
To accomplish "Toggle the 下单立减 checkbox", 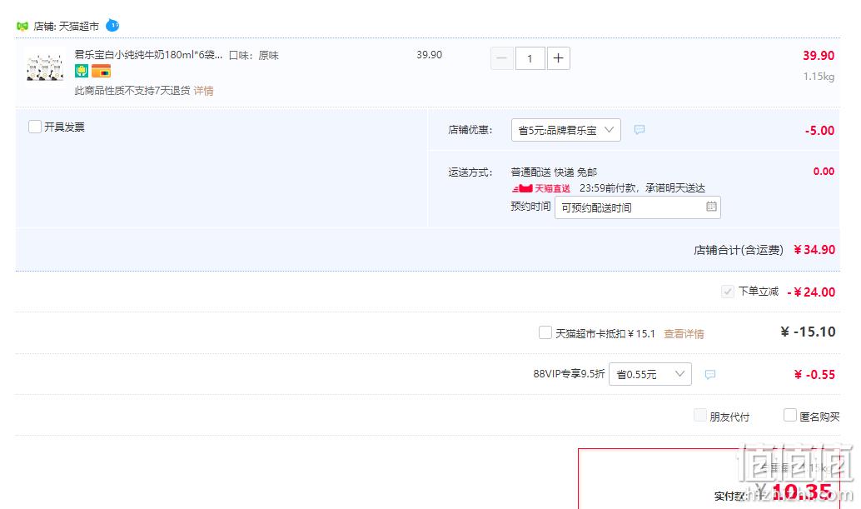I will 728,292.
